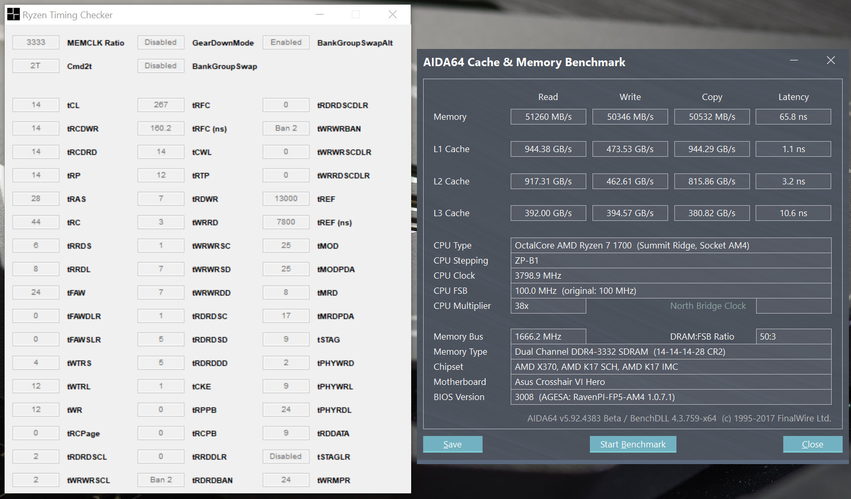Click the Motherboard field Asus Crosshair VI Hero
Viewport: 851px width, 499px height.
point(671,382)
